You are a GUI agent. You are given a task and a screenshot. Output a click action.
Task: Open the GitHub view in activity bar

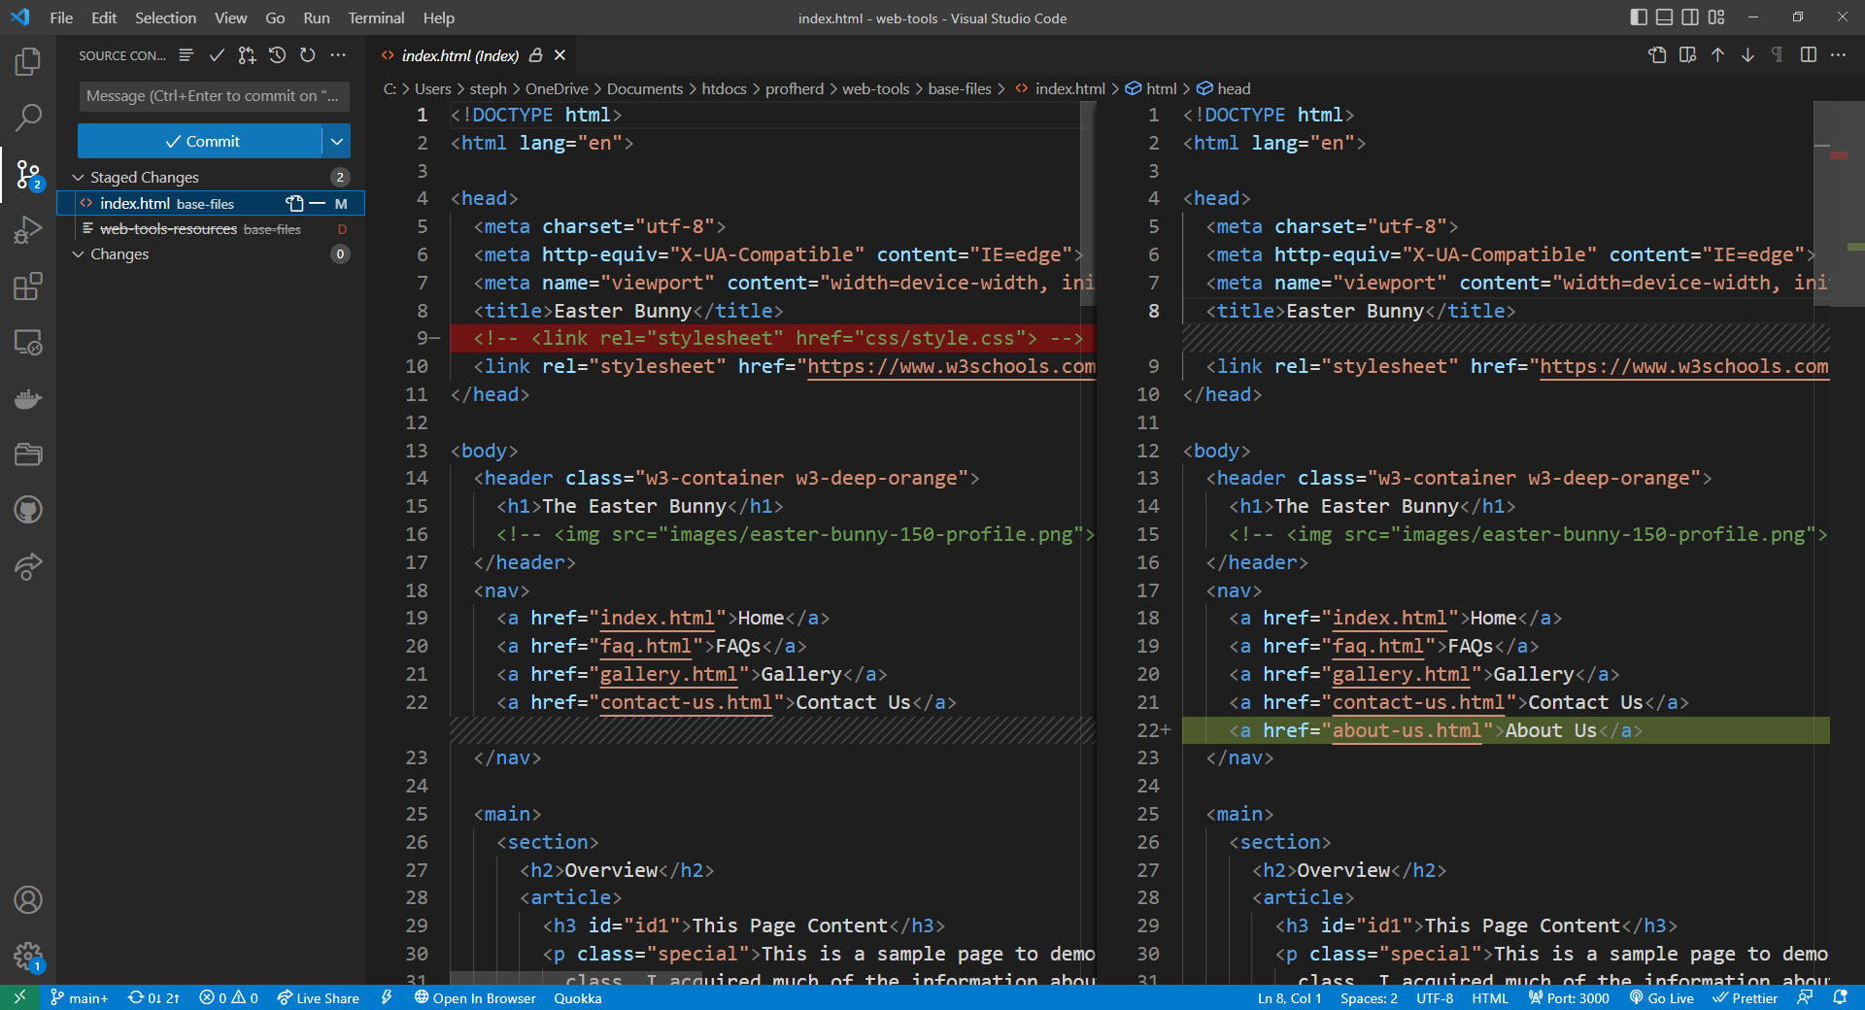point(28,510)
